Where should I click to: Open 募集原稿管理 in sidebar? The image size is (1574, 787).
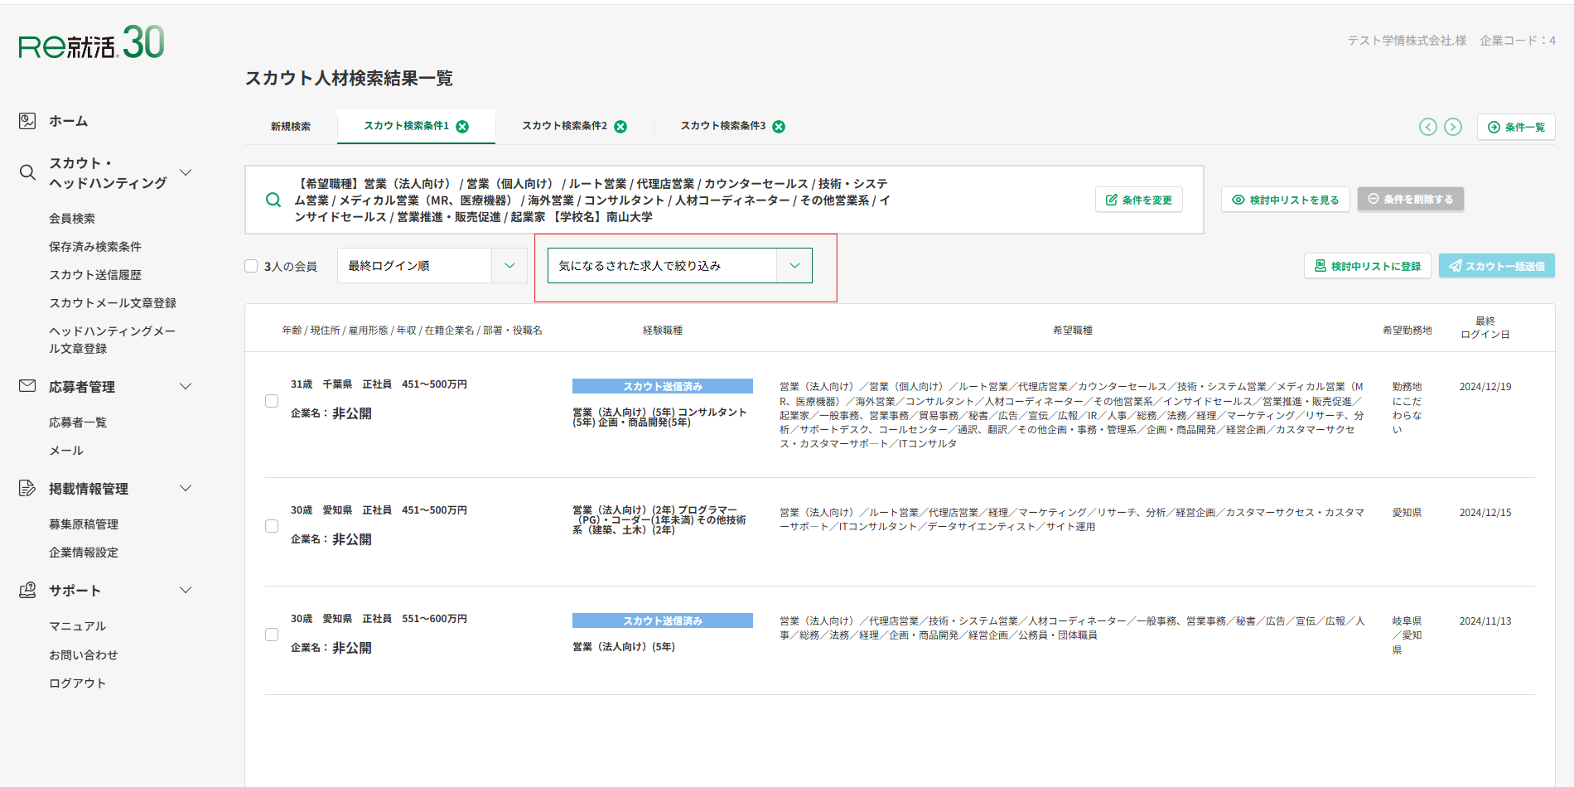pos(84,524)
